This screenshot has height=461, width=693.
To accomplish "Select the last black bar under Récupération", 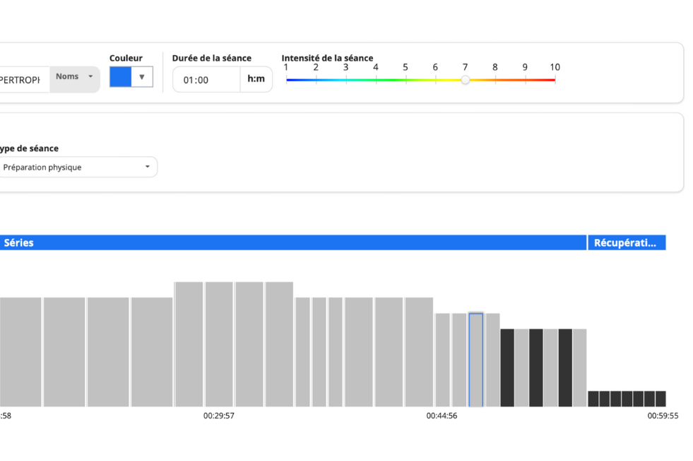I will tap(661, 399).
